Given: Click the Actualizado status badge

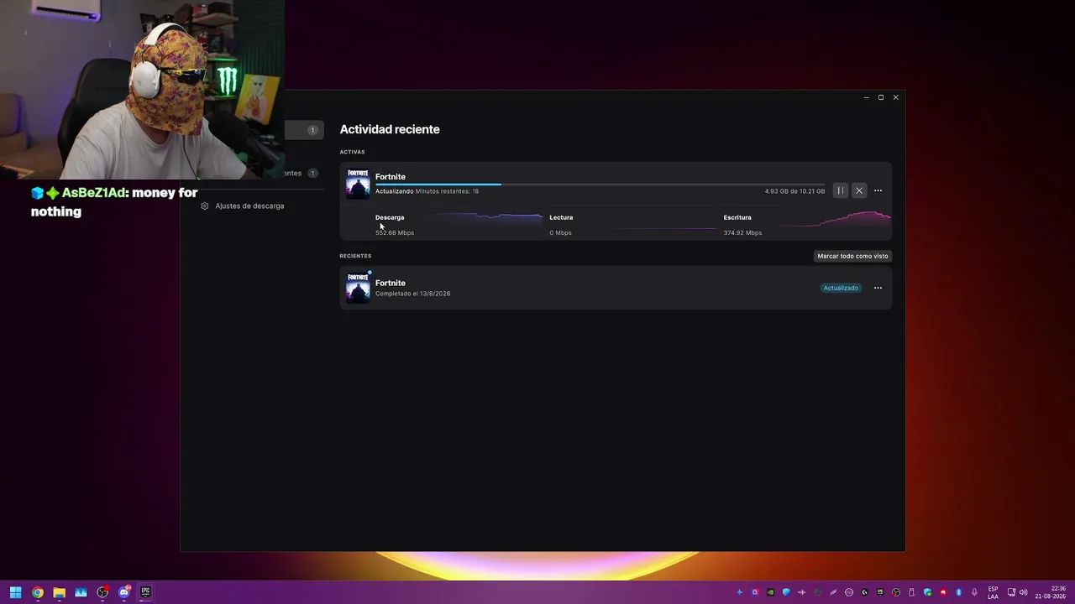Looking at the screenshot, I should pos(841,288).
